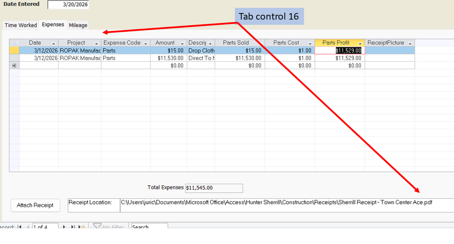
Task: Click Date 3/12/2026 in Direct To row
Action: coord(39,58)
